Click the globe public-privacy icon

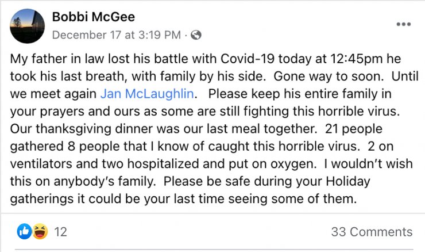(196, 35)
